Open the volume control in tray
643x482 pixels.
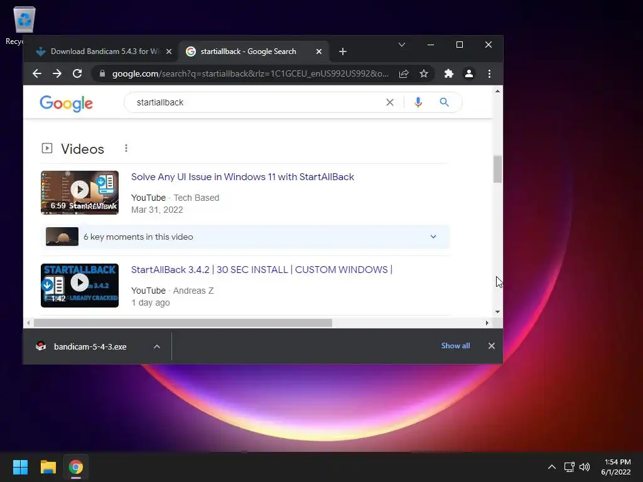coord(585,467)
